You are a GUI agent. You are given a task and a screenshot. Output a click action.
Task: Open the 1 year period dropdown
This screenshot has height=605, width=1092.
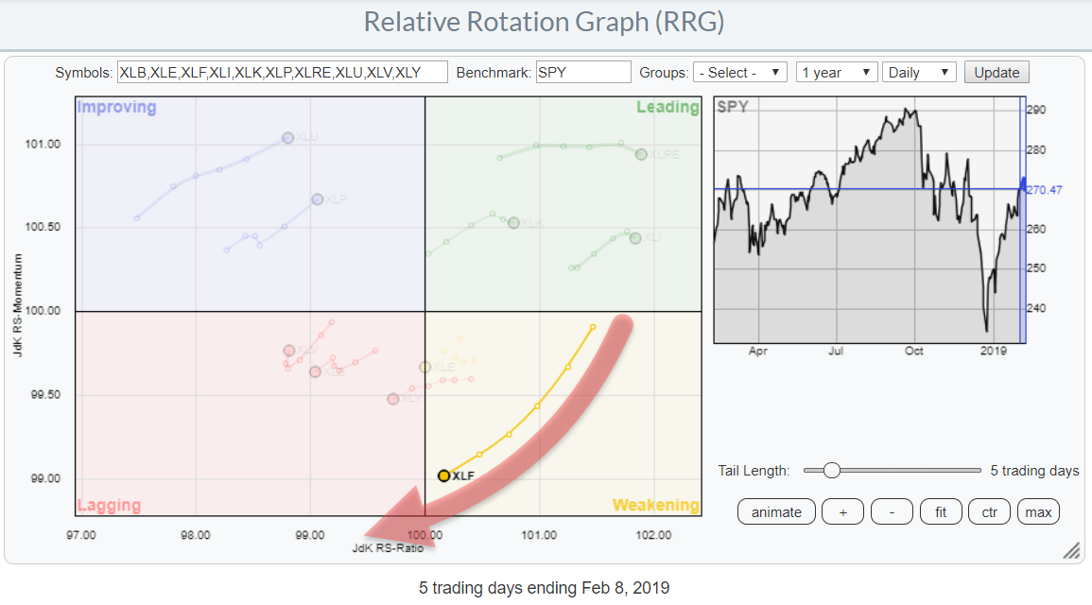click(x=837, y=73)
